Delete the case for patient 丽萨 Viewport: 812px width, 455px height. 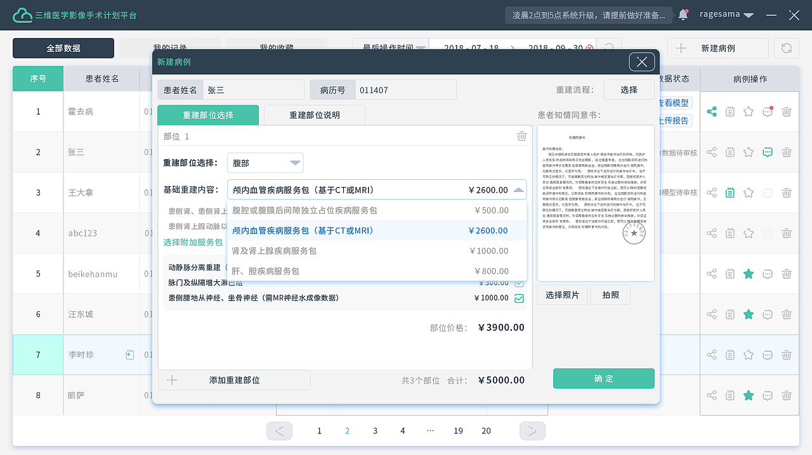point(787,395)
